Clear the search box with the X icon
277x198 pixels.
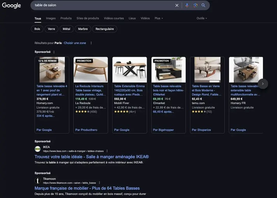[177, 5]
